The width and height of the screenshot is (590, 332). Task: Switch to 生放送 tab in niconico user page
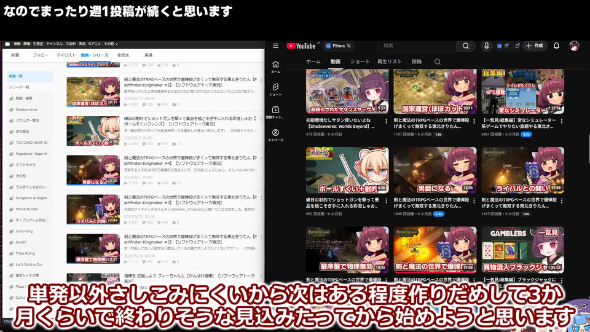click(x=123, y=55)
